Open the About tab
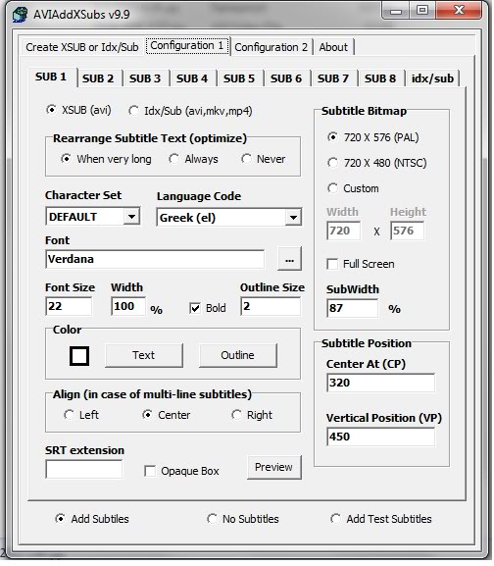Screen dimensions: 494x566 (333, 47)
